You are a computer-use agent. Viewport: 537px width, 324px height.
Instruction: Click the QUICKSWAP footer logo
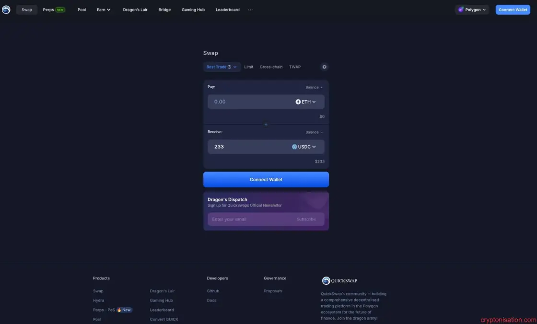tap(339, 280)
